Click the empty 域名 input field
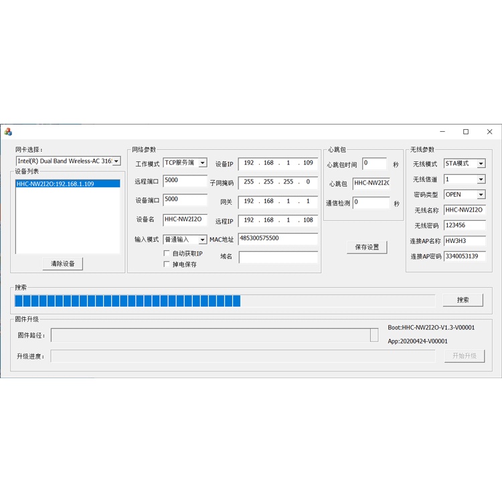 (x=278, y=257)
